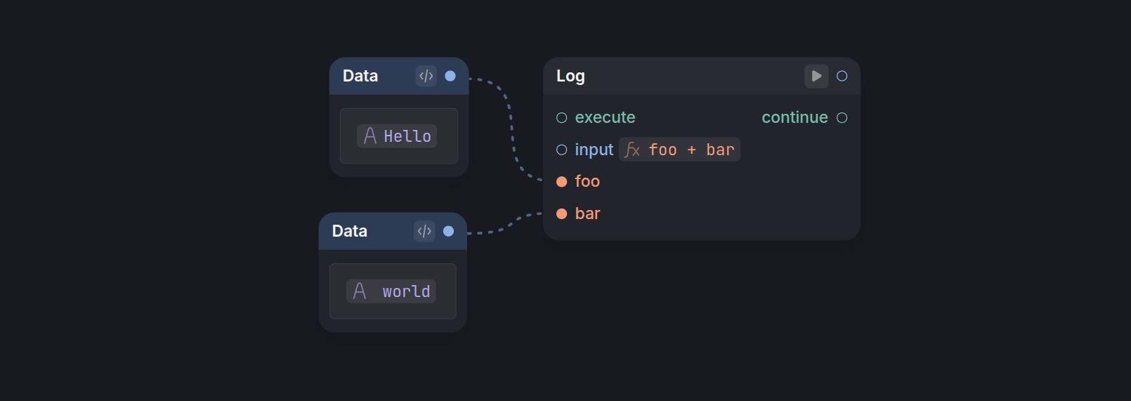Click the world text value field
1131x401 pixels.
[x=391, y=291]
